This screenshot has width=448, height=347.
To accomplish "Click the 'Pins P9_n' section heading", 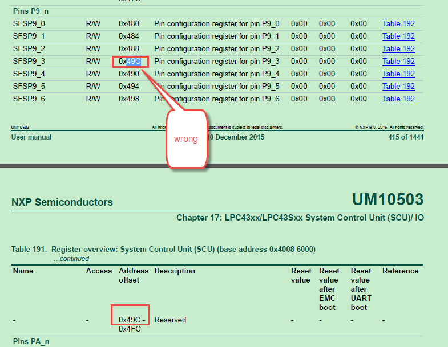I will click(x=31, y=11).
